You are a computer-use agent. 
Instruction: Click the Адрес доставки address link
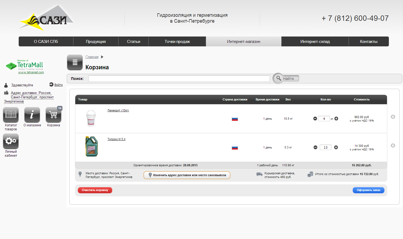[29, 97]
